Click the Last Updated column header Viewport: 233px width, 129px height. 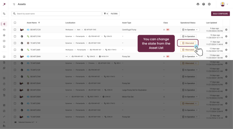click(x=211, y=23)
